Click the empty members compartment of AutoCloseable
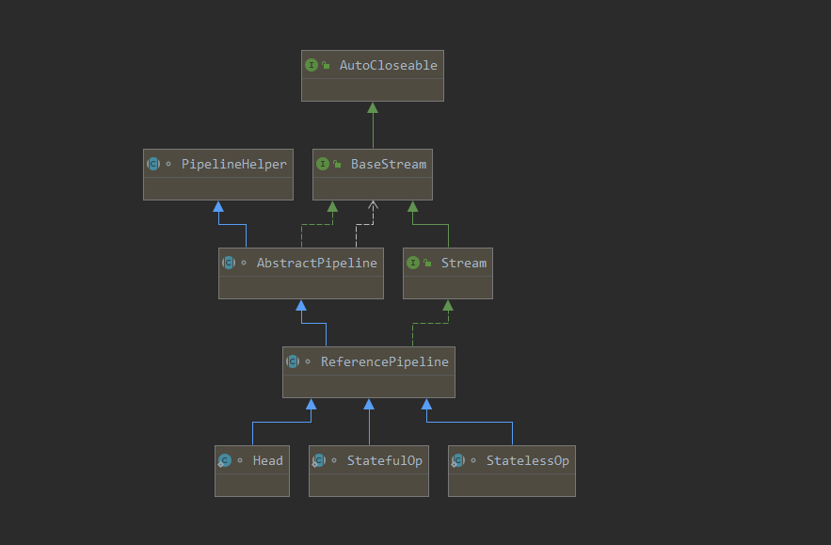The width and height of the screenshot is (831, 545). pos(373,90)
